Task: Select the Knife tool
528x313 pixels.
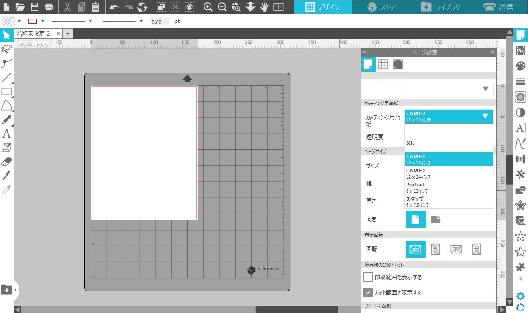Action: (x=7, y=176)
